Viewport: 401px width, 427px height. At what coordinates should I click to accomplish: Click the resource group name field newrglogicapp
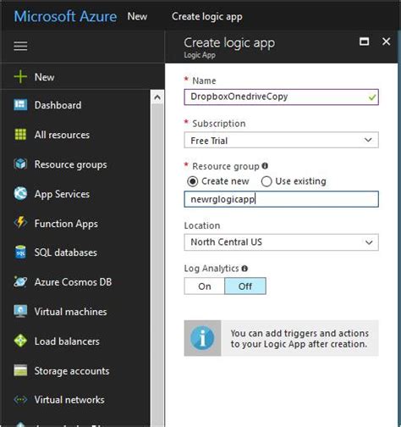(x=281, y=199)
